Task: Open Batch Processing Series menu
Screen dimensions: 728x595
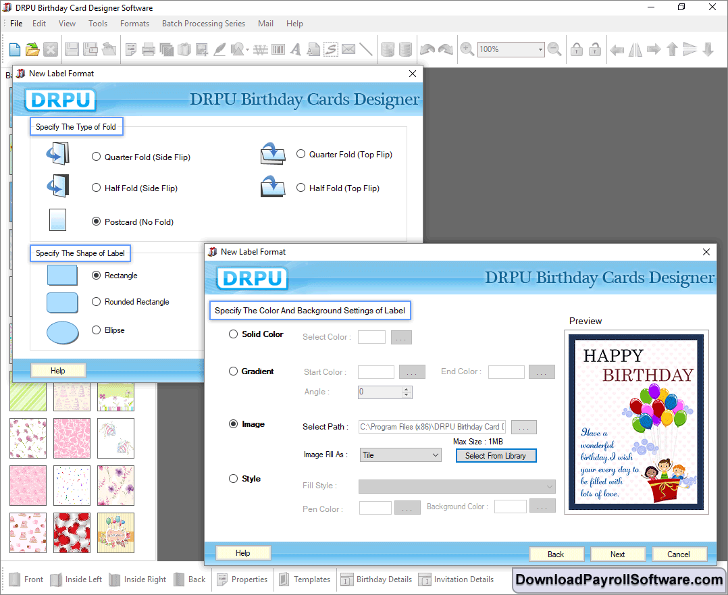Action: (x=203, y=23)
